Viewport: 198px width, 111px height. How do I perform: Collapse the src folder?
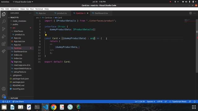(x=14, y=28)
